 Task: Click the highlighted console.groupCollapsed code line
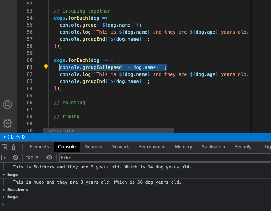coord(113,67)
